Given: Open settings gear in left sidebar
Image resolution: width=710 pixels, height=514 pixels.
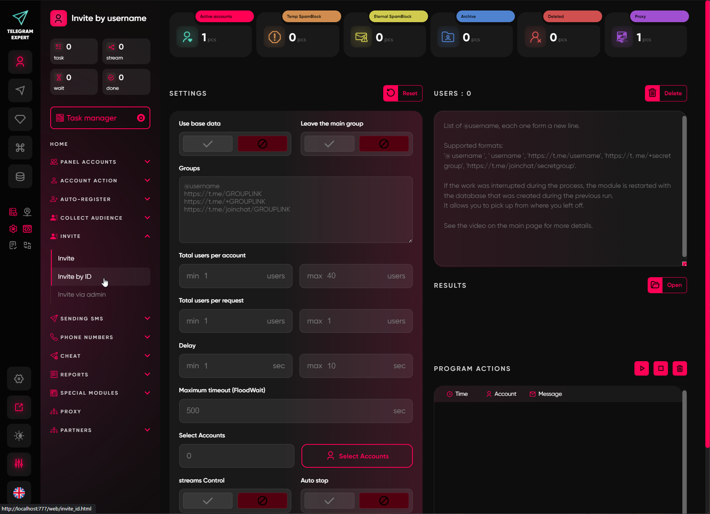Looking at the screenshot, I should click(x=19, y=379).
